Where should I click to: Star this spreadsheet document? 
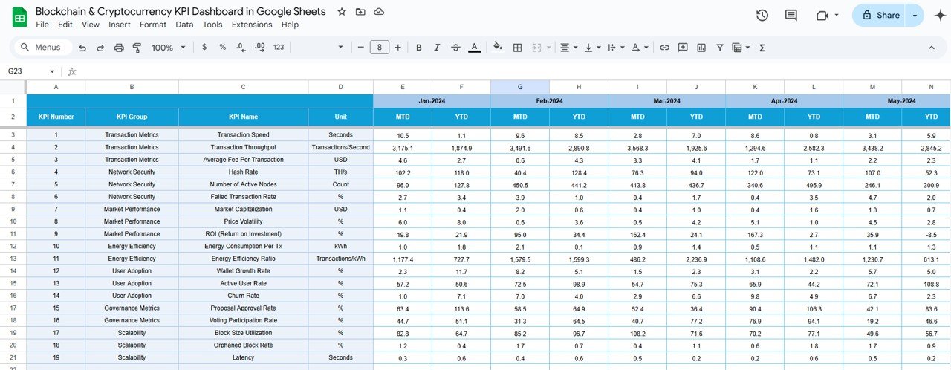[x=342, y=12]
